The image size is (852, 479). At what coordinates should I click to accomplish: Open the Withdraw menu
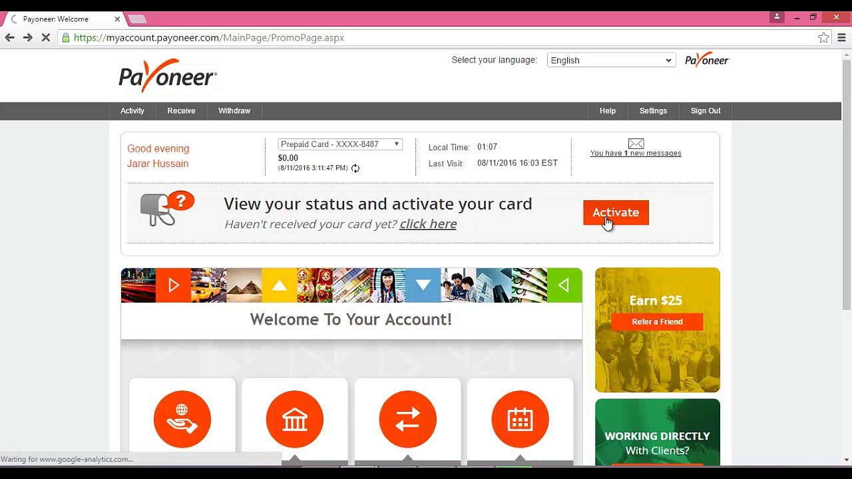coord(234,111)
